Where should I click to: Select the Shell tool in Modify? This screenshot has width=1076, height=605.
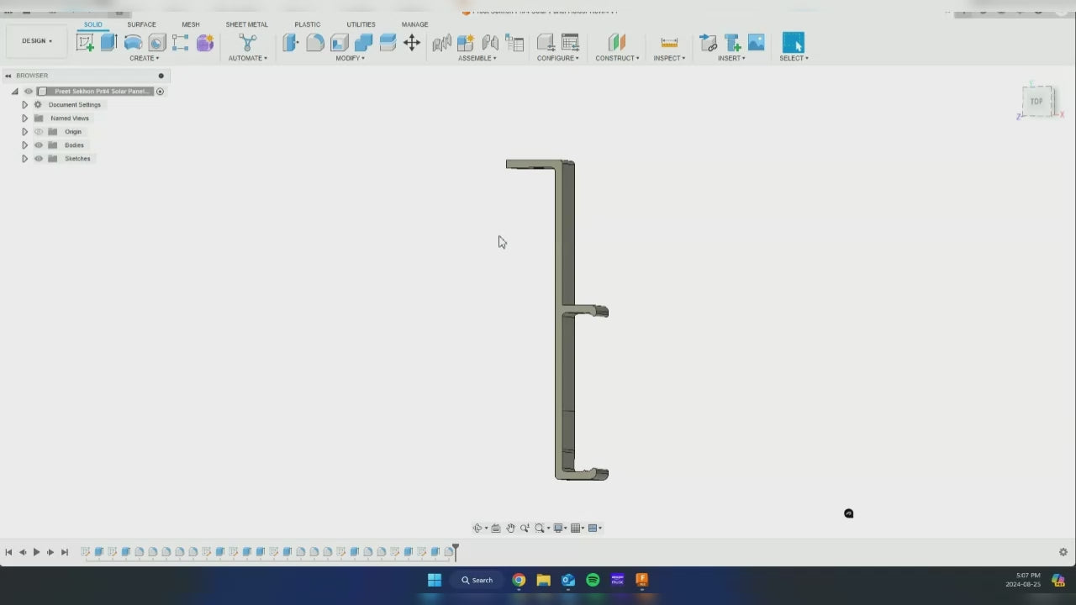[340, 42]
